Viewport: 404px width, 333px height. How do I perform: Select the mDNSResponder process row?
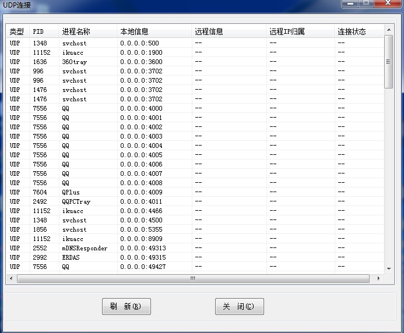[x=195, y=248]
